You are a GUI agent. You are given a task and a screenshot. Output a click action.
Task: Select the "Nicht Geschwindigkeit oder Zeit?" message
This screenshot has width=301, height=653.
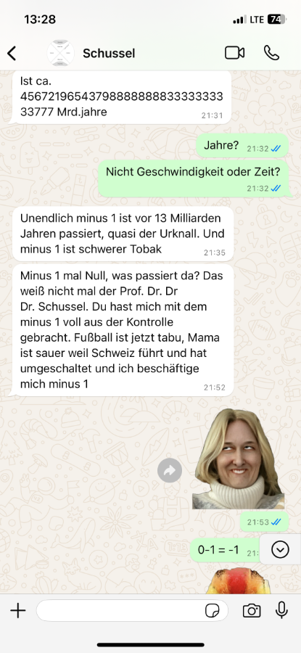point(193,178)
